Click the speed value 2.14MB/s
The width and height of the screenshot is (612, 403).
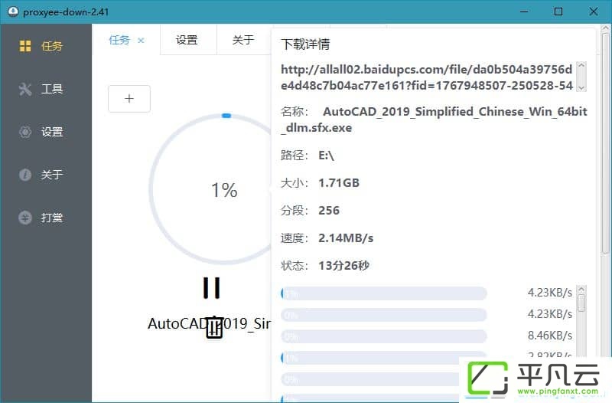point(346,238)
